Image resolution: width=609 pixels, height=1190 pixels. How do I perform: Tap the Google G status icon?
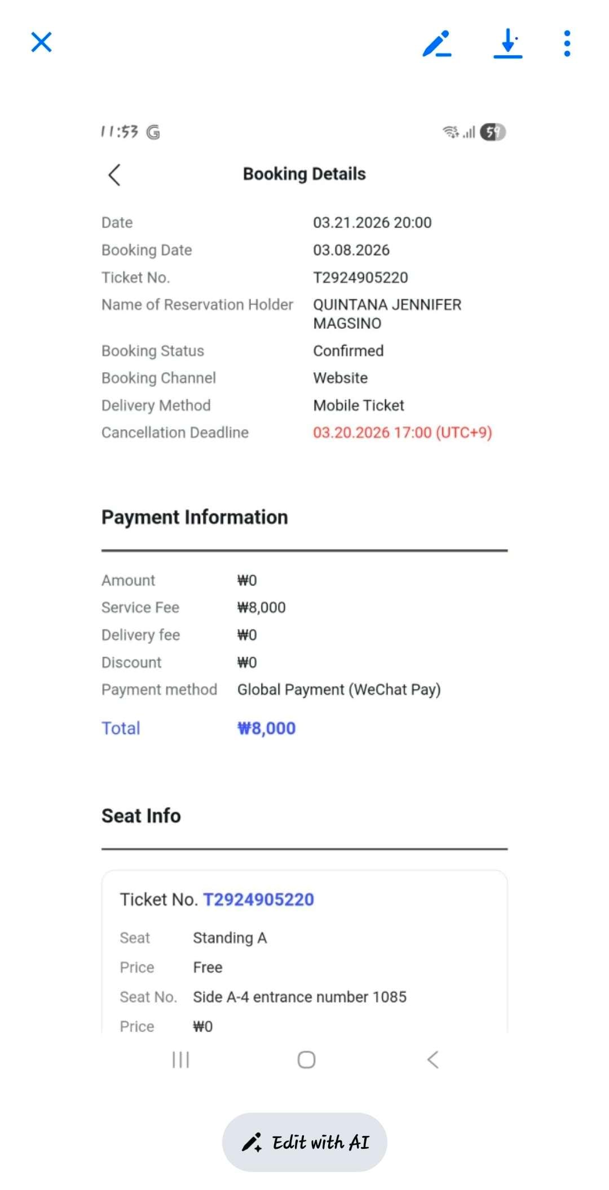coord(153,132)
